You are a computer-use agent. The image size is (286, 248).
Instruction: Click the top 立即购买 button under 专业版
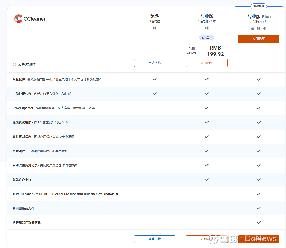coord(207,63)
